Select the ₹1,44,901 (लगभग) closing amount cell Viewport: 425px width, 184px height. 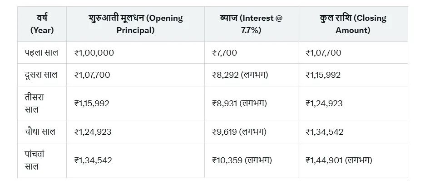click(x=339, y=160)
